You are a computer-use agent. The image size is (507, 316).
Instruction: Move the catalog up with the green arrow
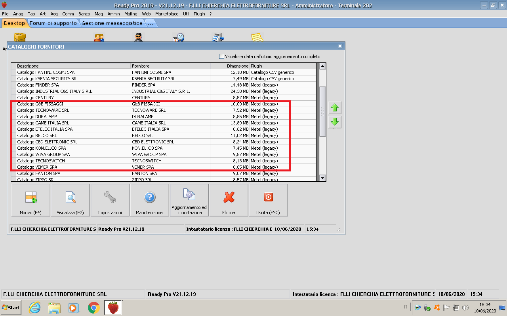pyautogui.click(x=335, y=108)
